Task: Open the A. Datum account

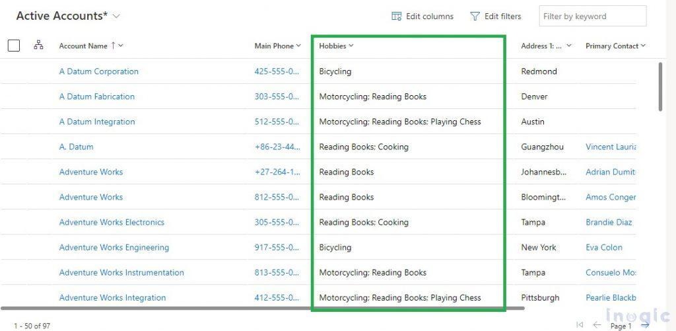Action: pyautogui.click(x=77, y=147)
